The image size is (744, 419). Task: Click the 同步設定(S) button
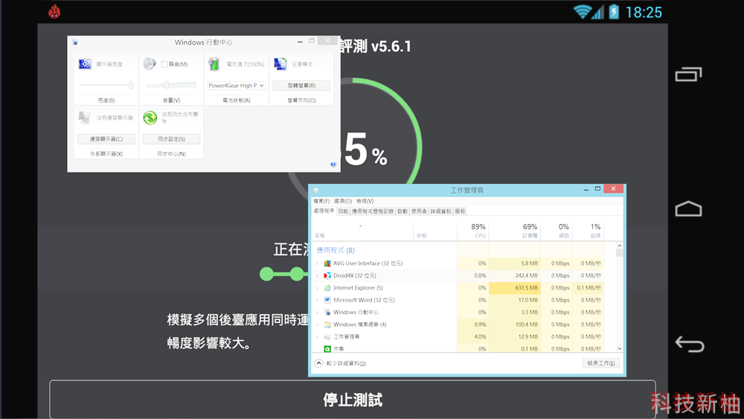pos(171,139)
